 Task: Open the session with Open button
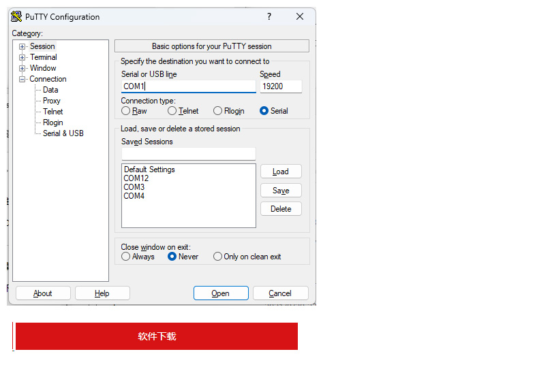221,293
